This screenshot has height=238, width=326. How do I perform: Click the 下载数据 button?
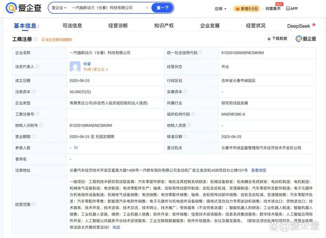point(277,39)
